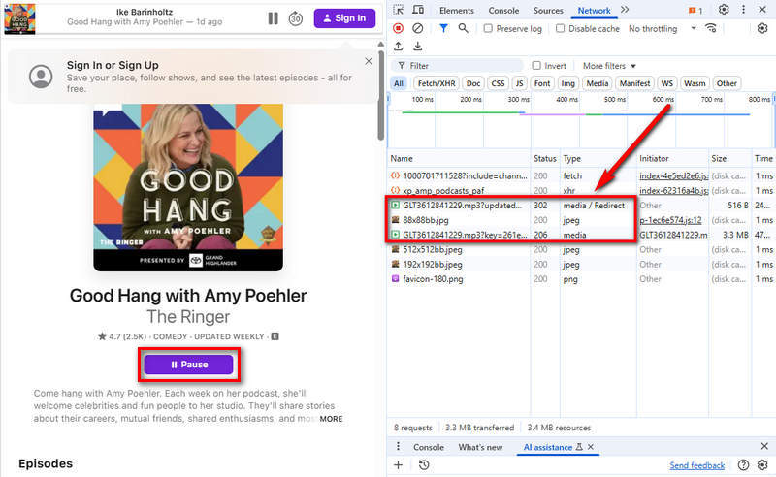Screen dimensions: 776x477
Task: Select the Network tab
Action: (594, 11)
